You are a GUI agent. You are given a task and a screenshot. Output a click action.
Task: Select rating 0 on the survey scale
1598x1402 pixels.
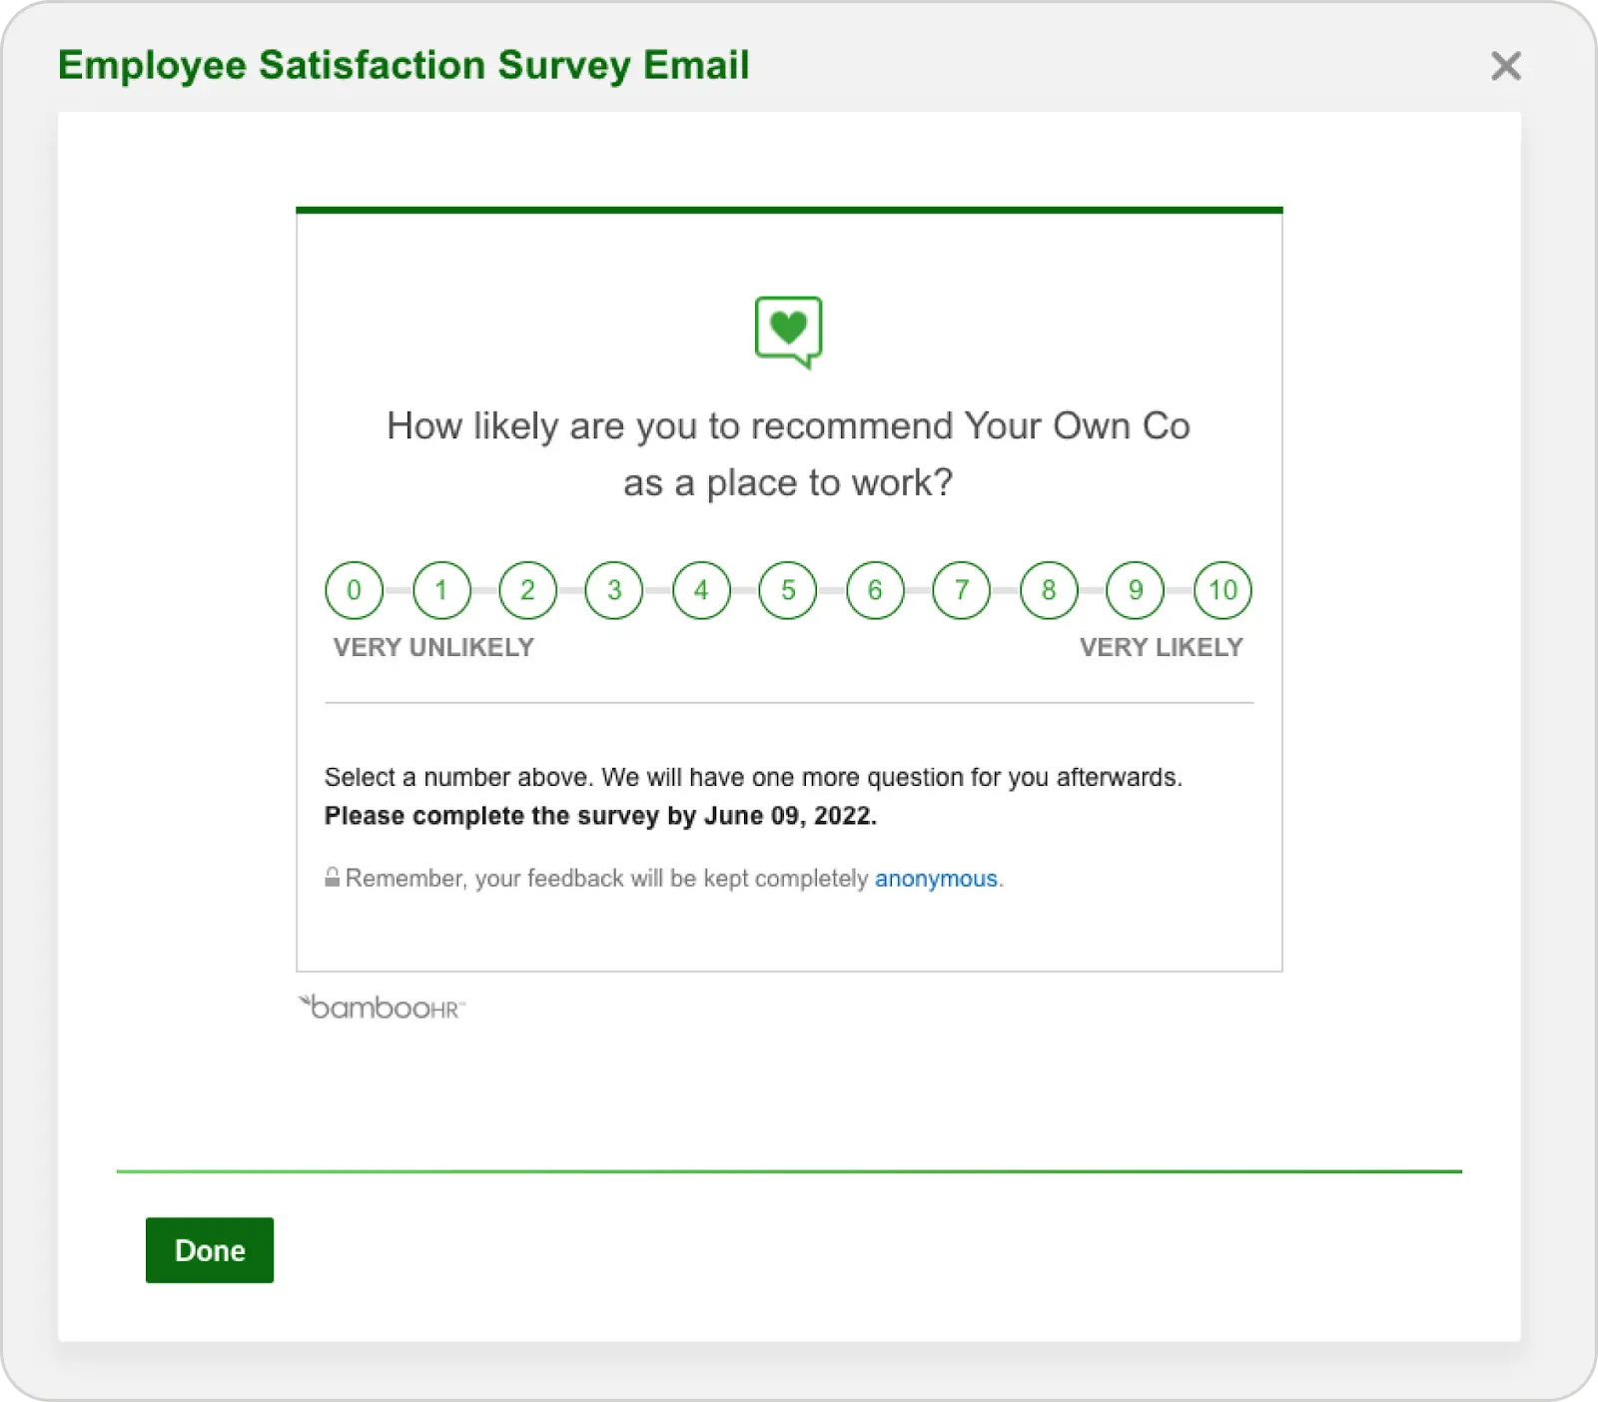pyautogui.click(x=354, y=590)
